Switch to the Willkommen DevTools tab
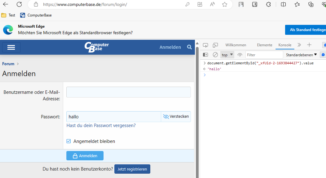 point(236,45)
